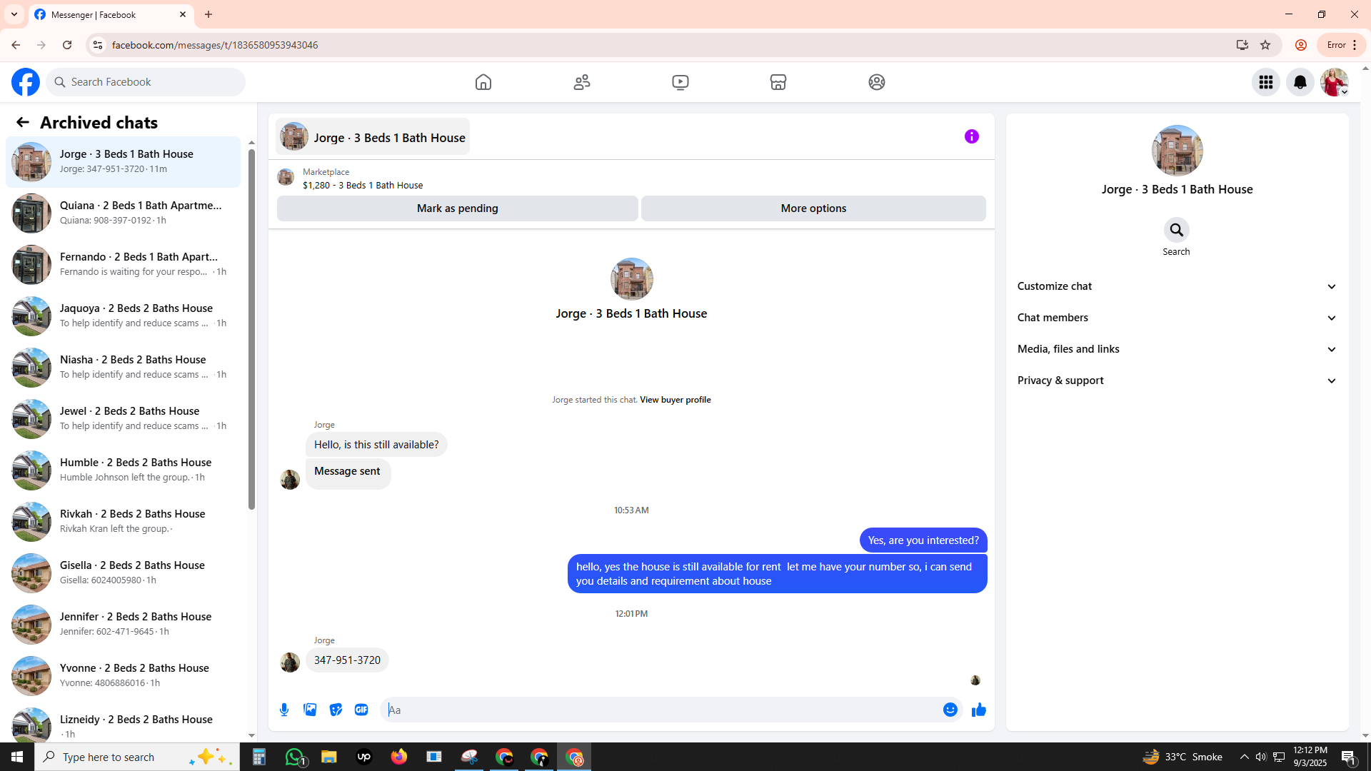Screen dimensions: 1371x771
Task: Go back from Archived chats using arrow
Action: [23, 122]
